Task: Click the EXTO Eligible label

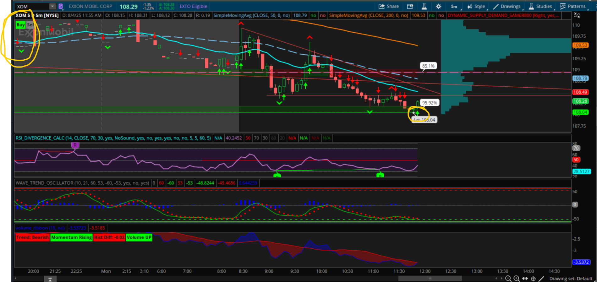Action: click(x=193, y=6)
